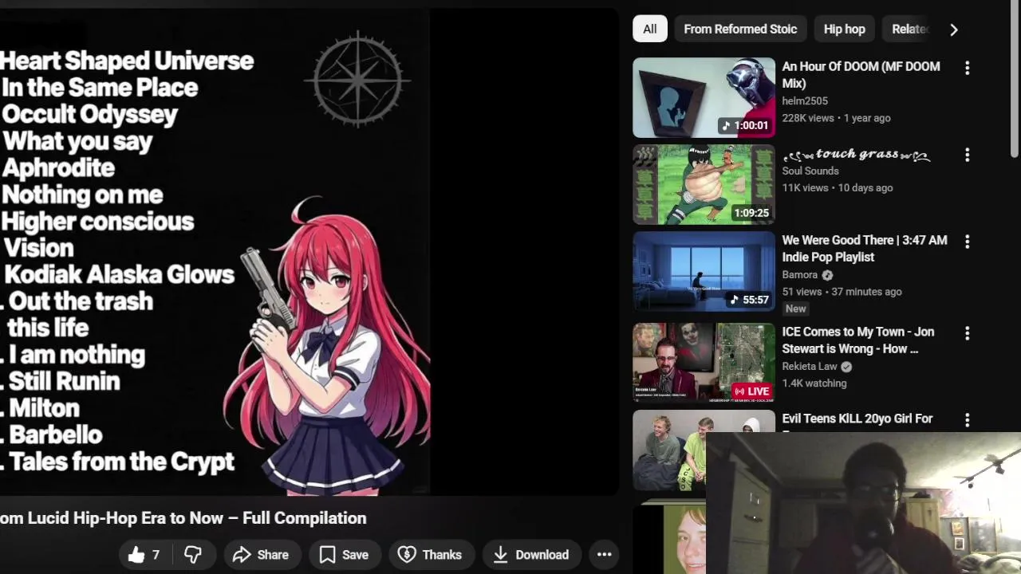This screenshot has height=574, width=1021.
Task: Open options for ICE Comes to My Town
Action: pyautogui.click(x=967, y=333)
